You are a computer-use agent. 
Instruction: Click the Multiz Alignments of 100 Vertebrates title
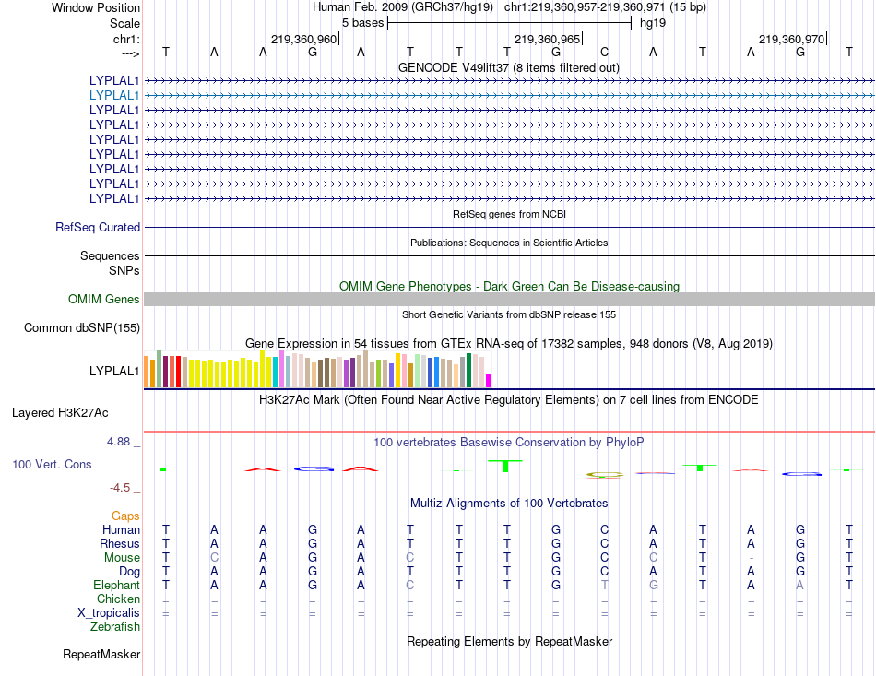509,503
